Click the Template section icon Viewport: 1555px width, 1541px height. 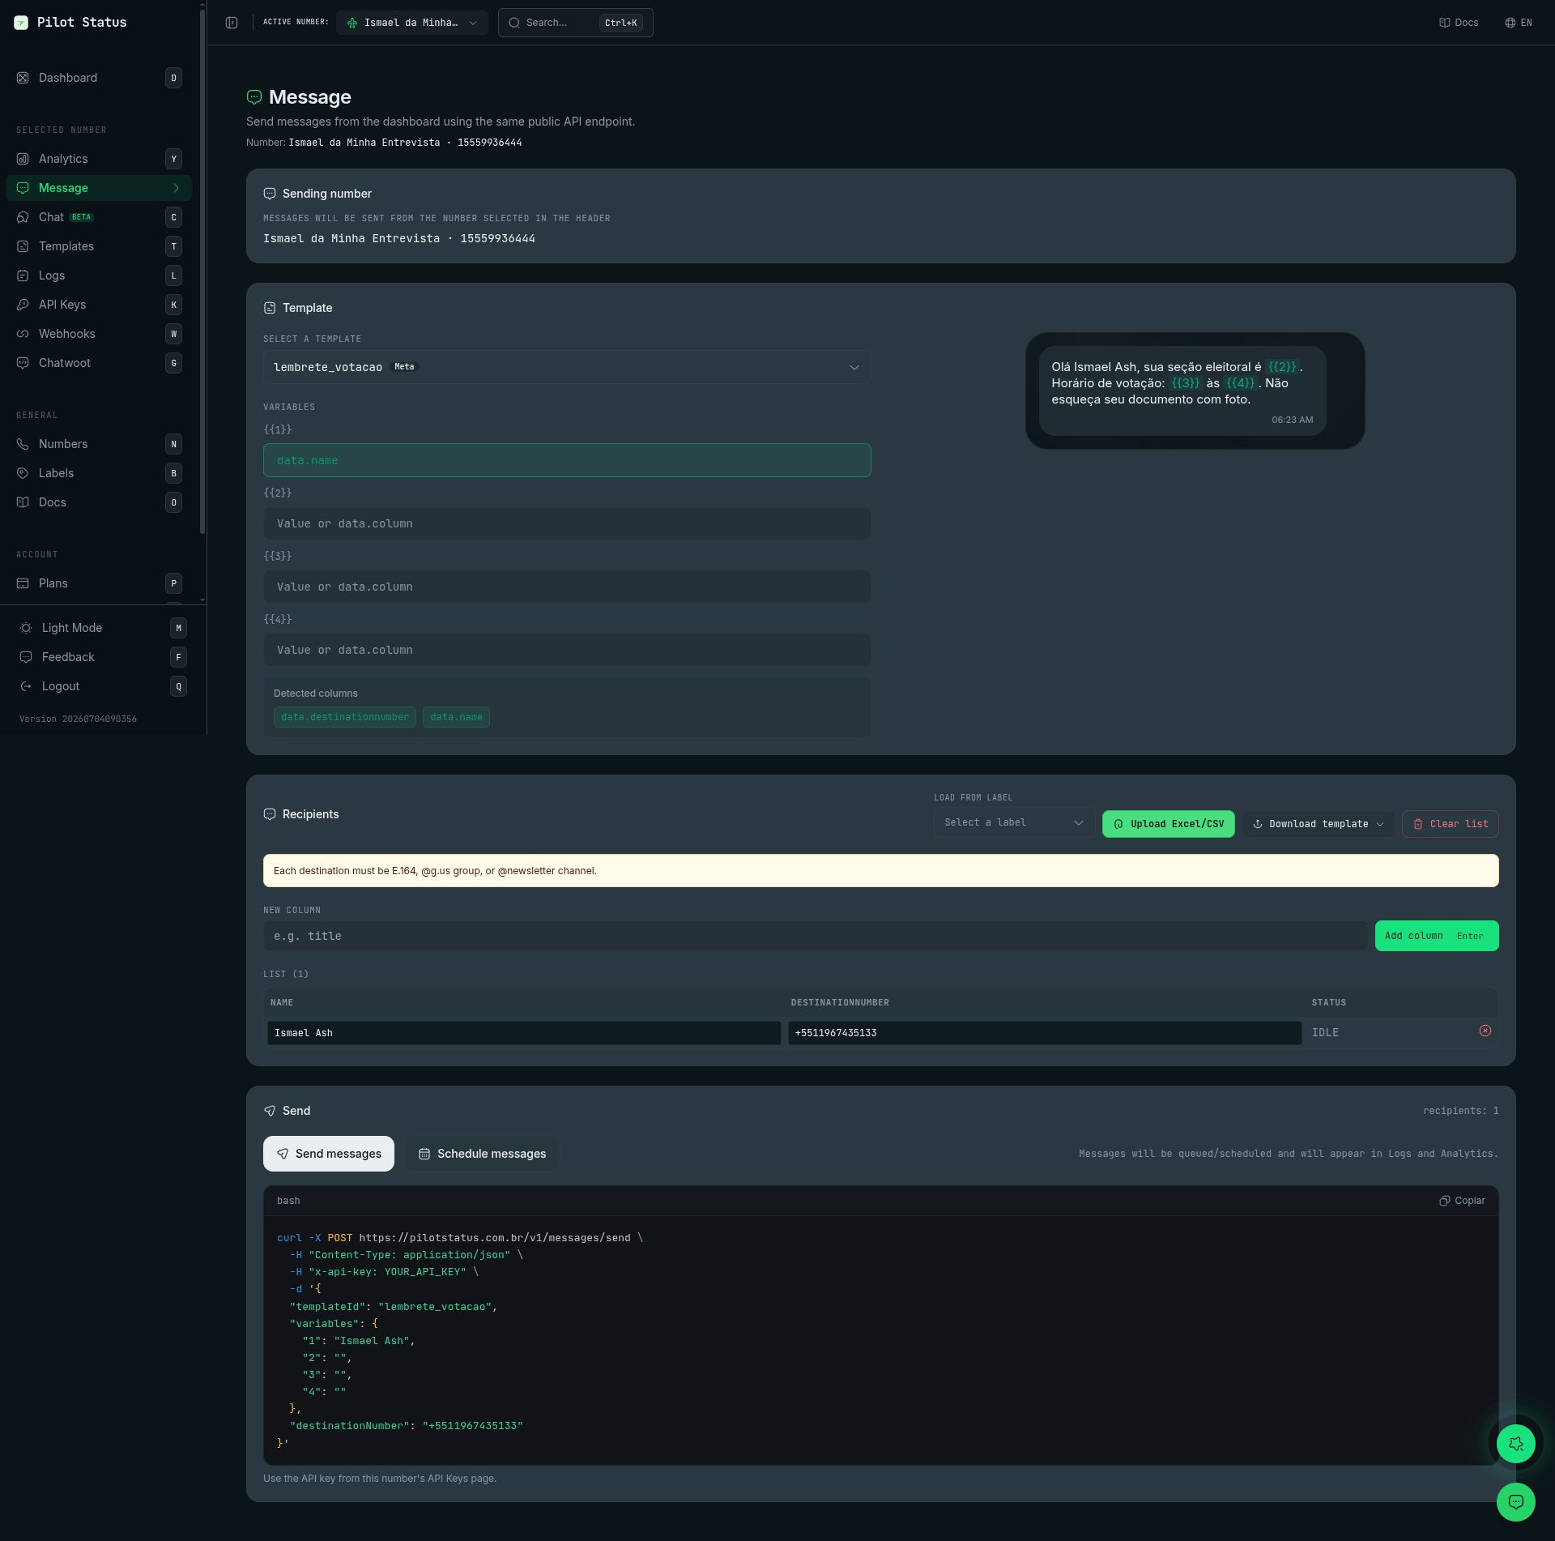click(270, 308)
